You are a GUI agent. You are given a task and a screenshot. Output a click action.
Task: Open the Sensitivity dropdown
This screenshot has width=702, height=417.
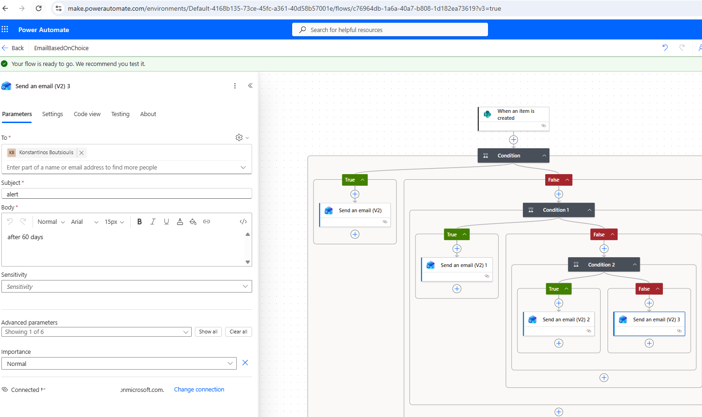tap(127, 287)
